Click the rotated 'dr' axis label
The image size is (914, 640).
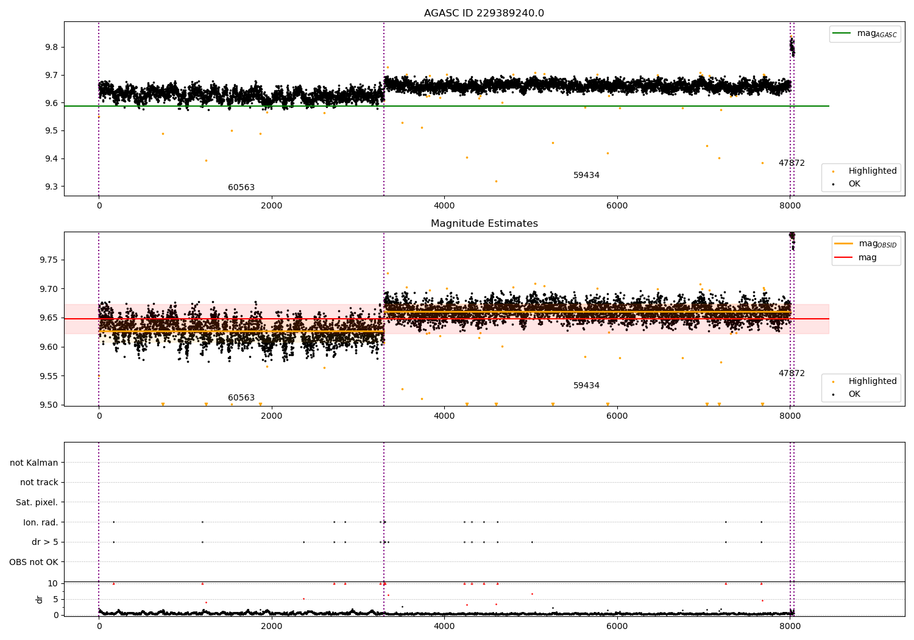point(40,600)
